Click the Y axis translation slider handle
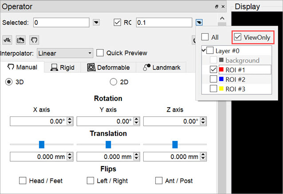 [108, 144]
